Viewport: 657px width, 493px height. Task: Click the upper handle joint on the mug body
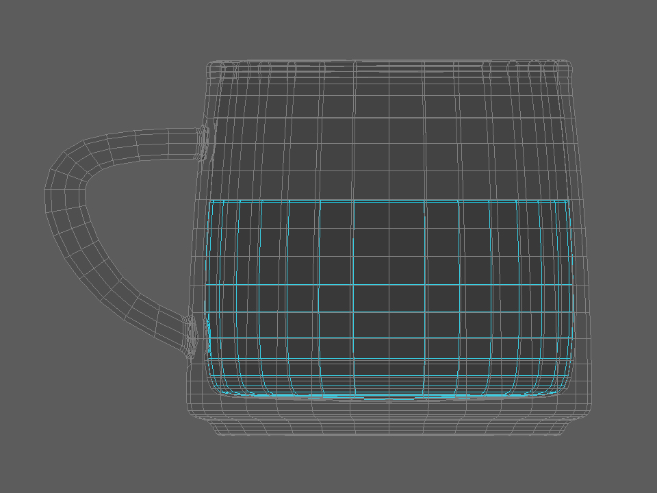203,143
